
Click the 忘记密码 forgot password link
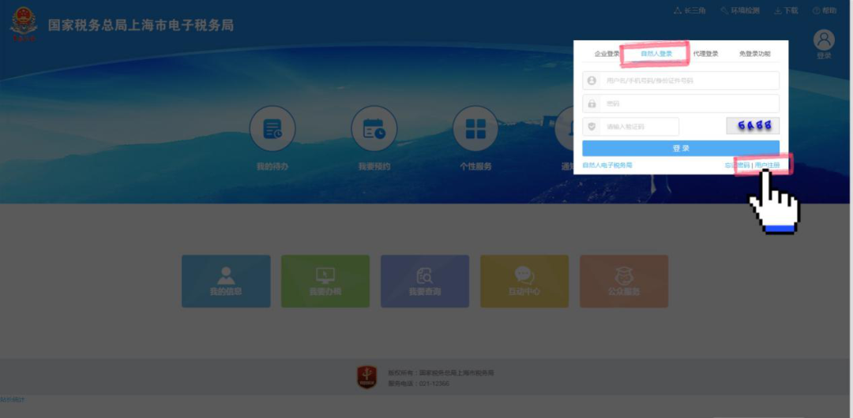737,166
